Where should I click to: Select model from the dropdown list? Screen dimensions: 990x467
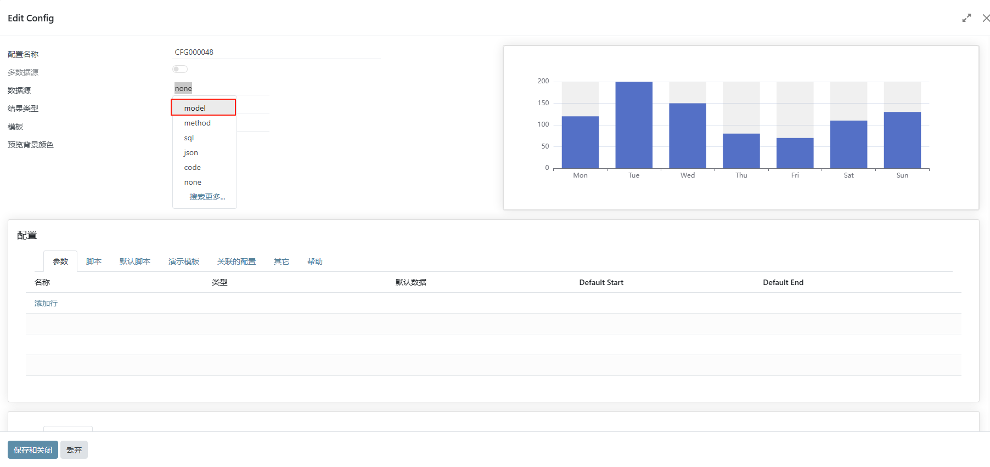[204, 108]
